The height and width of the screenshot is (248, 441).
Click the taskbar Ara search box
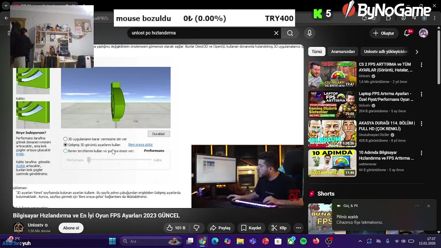point(151,241)
